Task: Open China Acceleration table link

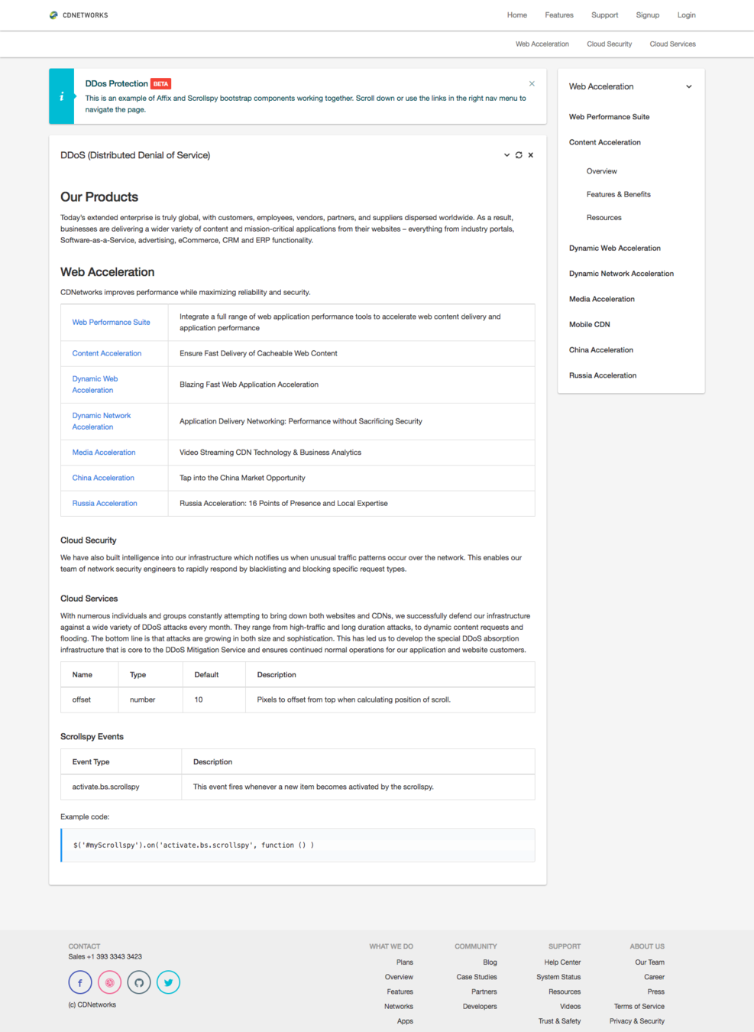Action: 103,478
